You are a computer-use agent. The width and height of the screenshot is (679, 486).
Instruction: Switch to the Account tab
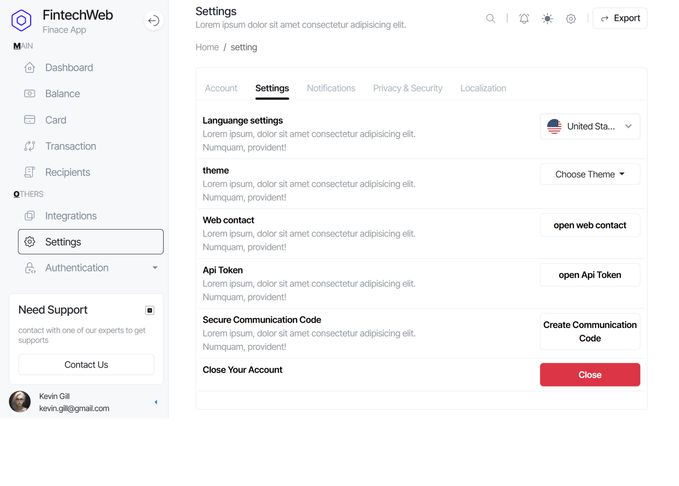pos(221,88)
